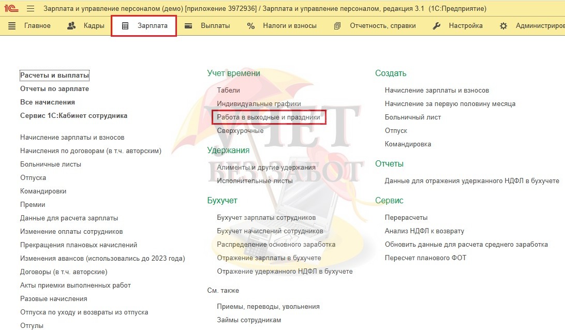The height and width of the screenshot is (330, 565).
Task: Select the Зарплата section
Action: (144, 26)
